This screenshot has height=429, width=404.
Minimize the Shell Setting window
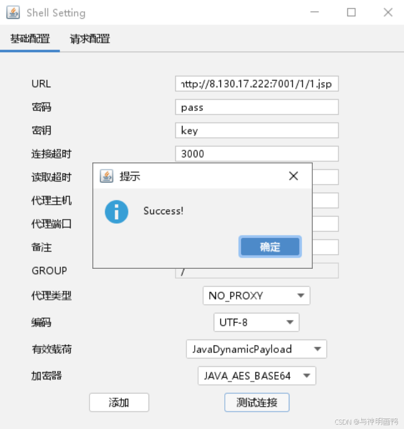(x=314, y=12)
